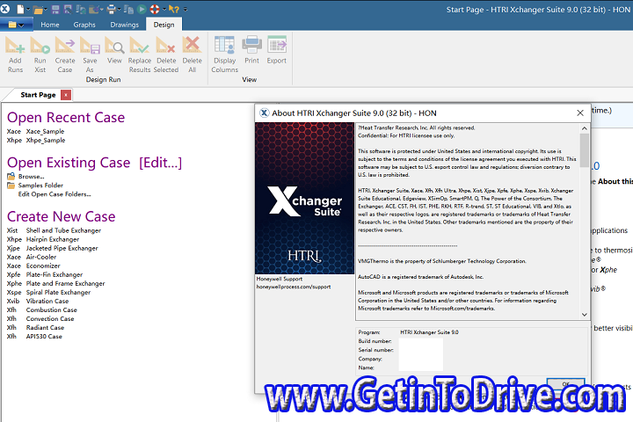Screen dimensions: 633x422
Task: Click the Browse folder icon under Open Existing Case
Action: [x=11, y=177]
